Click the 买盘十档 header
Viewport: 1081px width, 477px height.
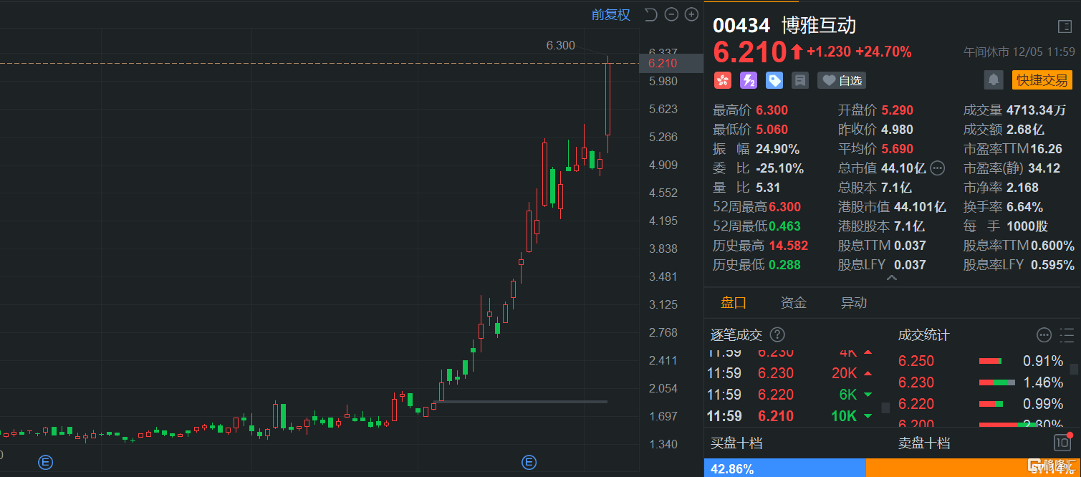pyautogui.click(x=736, y=443)
